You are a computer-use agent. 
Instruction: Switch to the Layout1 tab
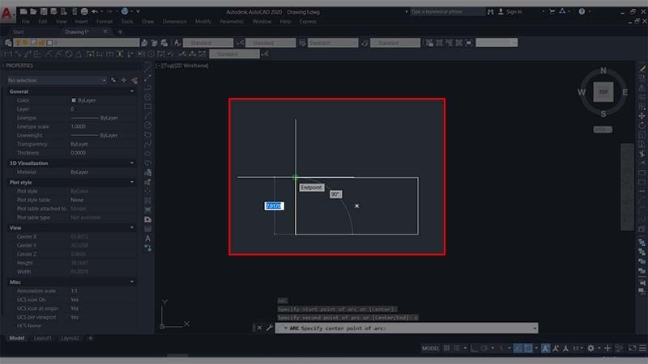[44, 338]
